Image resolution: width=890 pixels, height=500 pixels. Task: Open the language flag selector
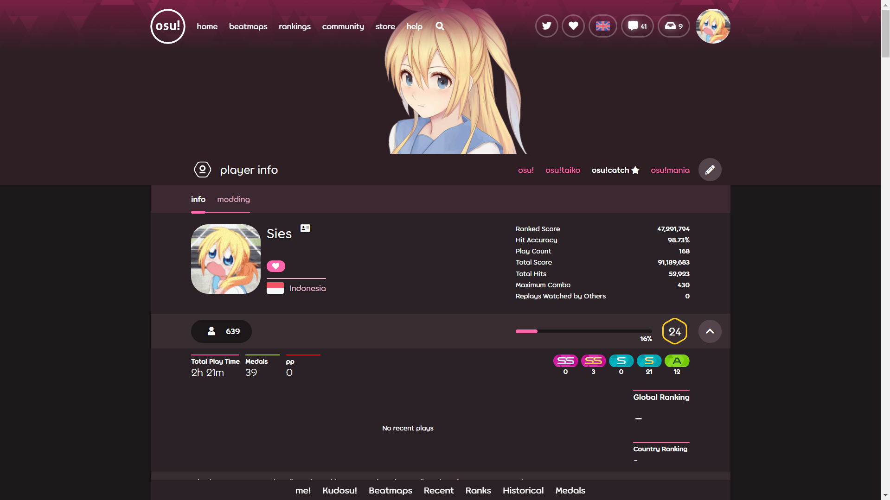pyautogui.click(x=603, y=26)
